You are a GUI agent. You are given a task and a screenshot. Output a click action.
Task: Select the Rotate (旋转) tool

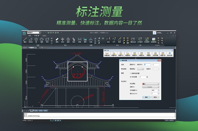coord(68,40)
